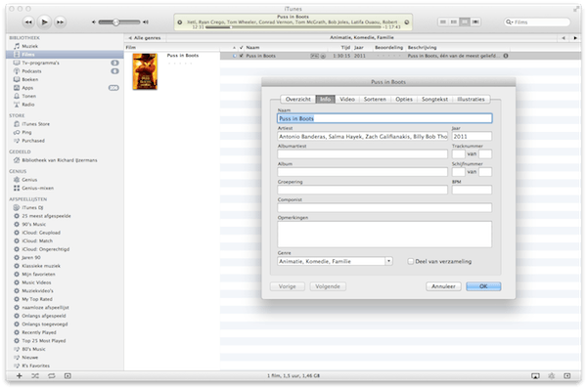Image resolution: width=587 pixels, height=389 pixels.
Task: Click the playback progress bar in display
Action: pos(293,27)
